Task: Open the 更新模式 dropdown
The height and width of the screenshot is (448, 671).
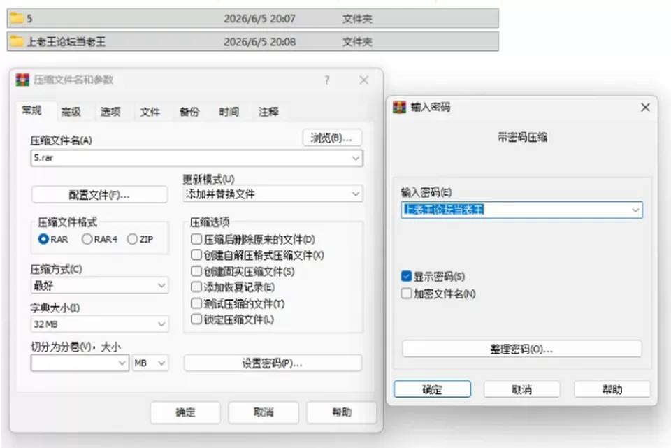Action: coord(273,194)
